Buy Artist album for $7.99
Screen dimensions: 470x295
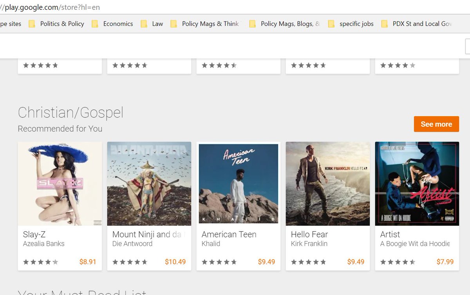[x=445, y=262]
